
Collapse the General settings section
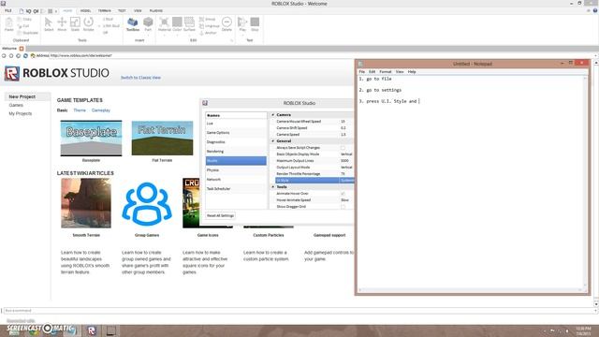pos(272,141)
